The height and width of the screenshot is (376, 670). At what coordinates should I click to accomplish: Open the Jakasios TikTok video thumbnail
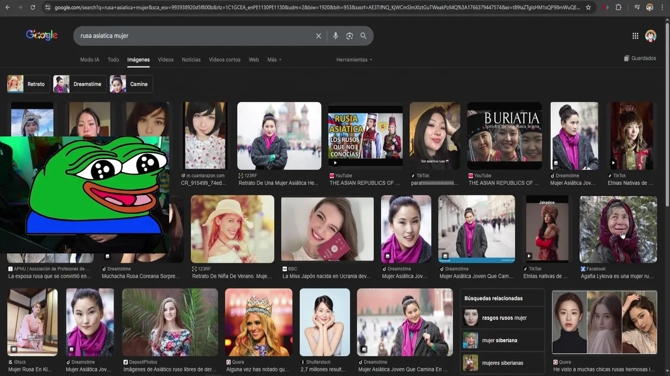click(x=547, y=229)
